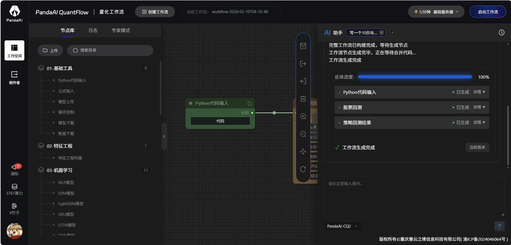Click the 代码 button inside the node

click(220, 121)
